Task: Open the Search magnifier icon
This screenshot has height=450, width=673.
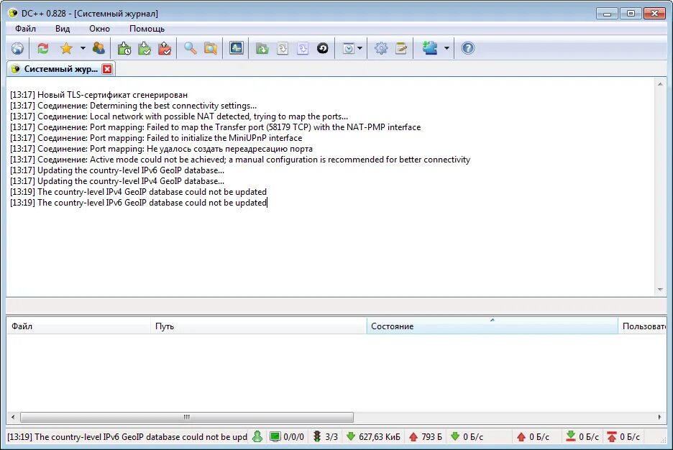Action: pyautogui.click(x=190, y=48)
